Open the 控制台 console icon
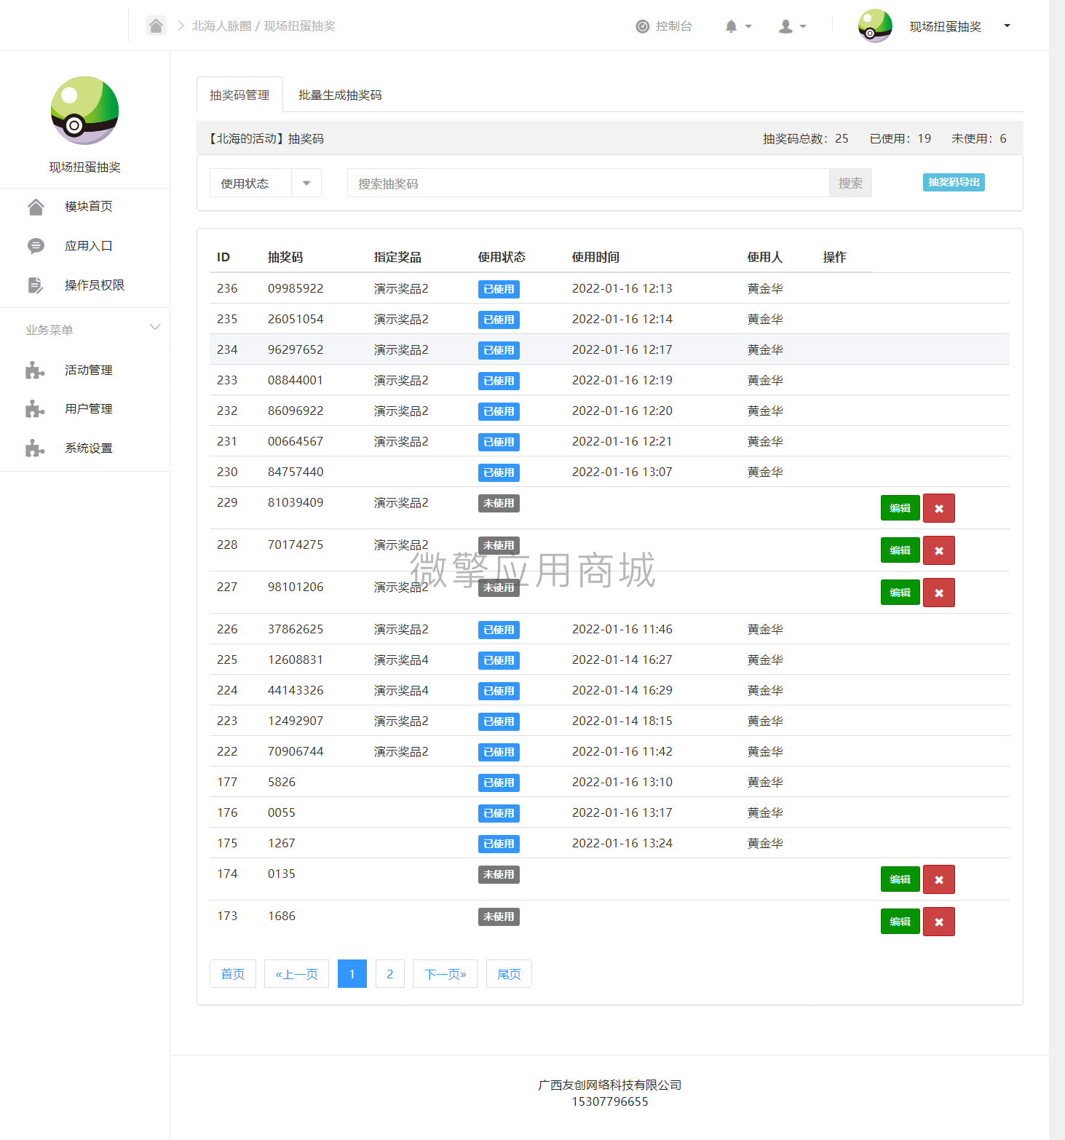 [643, 26]
